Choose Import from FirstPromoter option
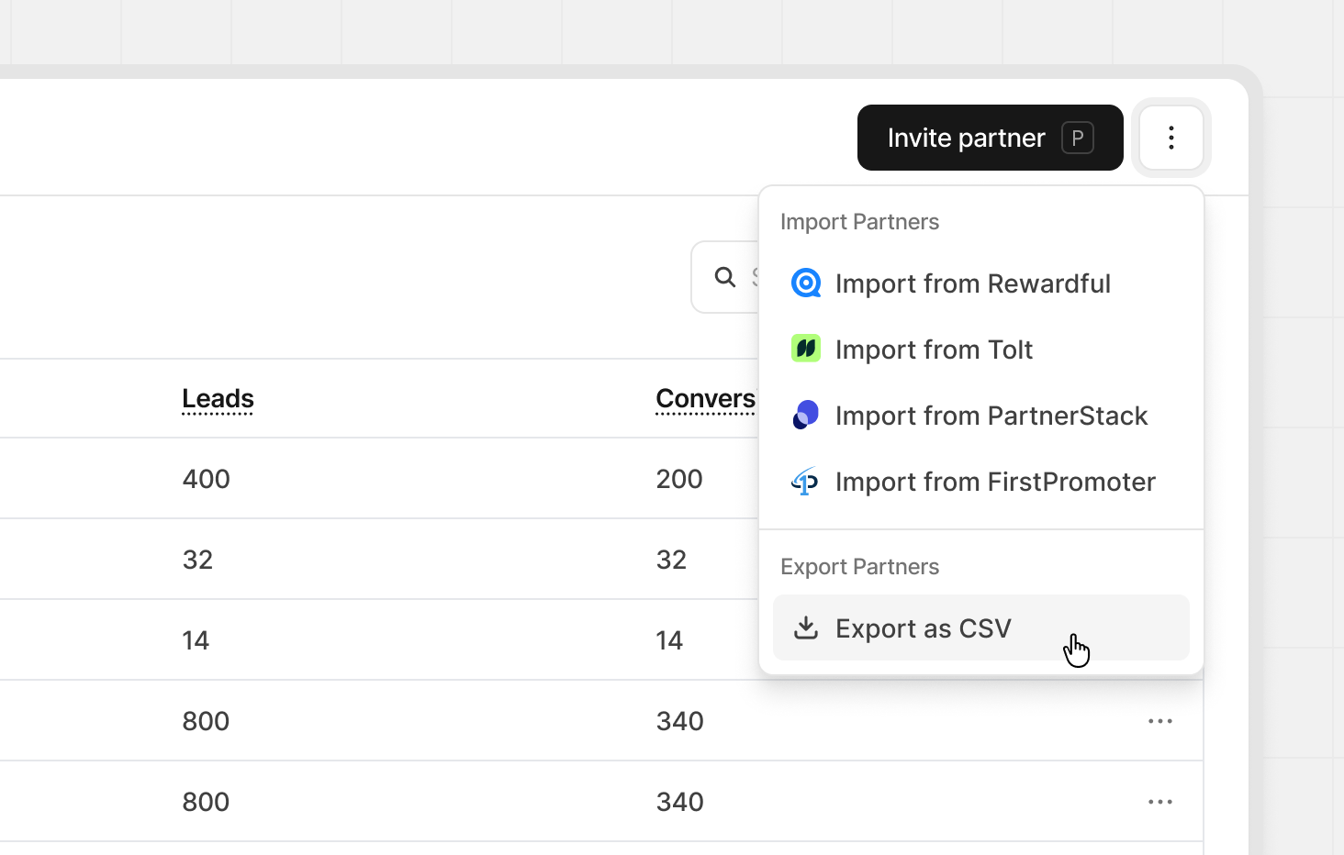Viewport: 1344px width, 855px height. tap(995, 481)
